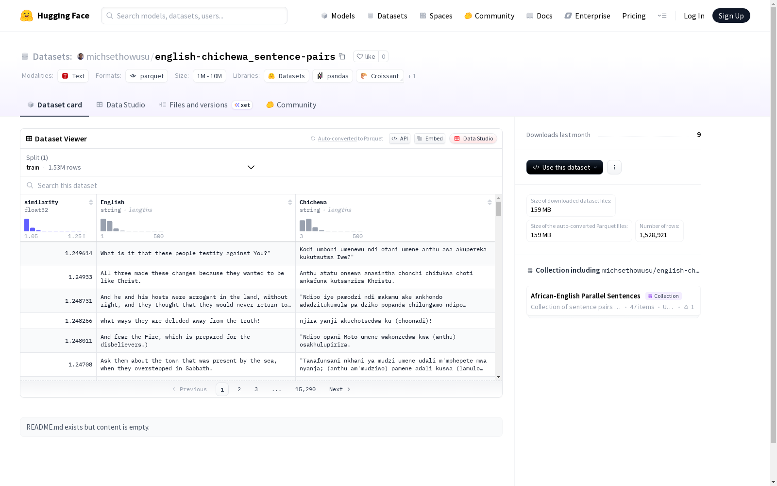Select the 1M - 10M size tag
The image size is (777, 486).
pos(209,76)
